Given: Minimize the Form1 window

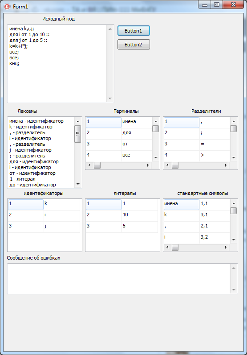Looking at the screenshot, I should 205,5.
